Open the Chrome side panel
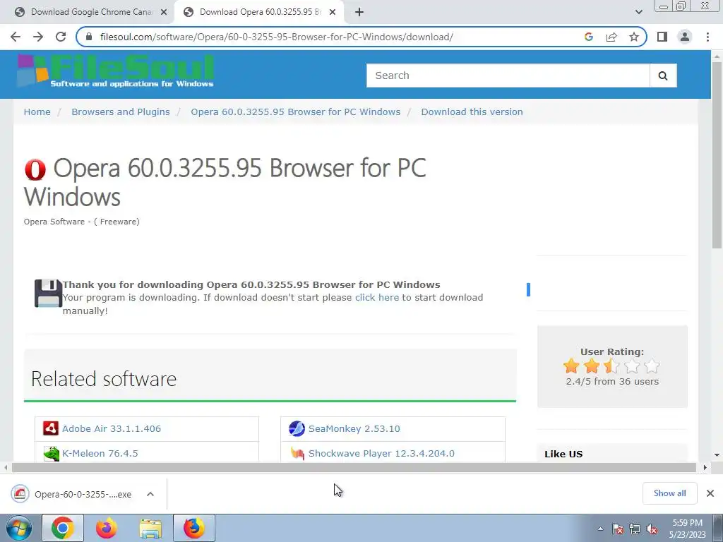Viewport: 723px width, 542px height. (662, 37)
